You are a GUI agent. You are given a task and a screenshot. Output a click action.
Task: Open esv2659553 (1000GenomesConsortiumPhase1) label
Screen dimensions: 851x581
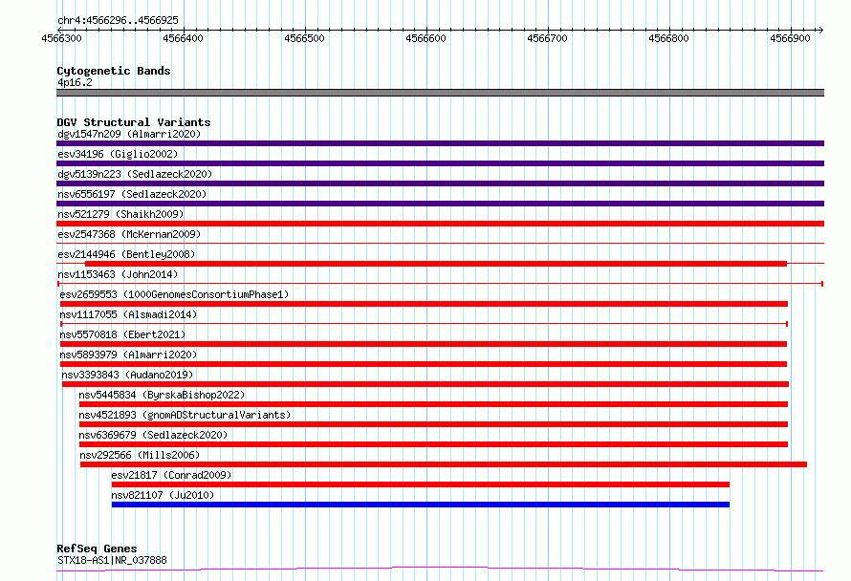click(x=174, y=294)
